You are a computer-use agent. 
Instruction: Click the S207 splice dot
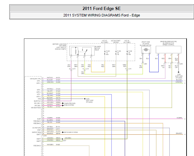pyautogui.click(x=63, y=139)
